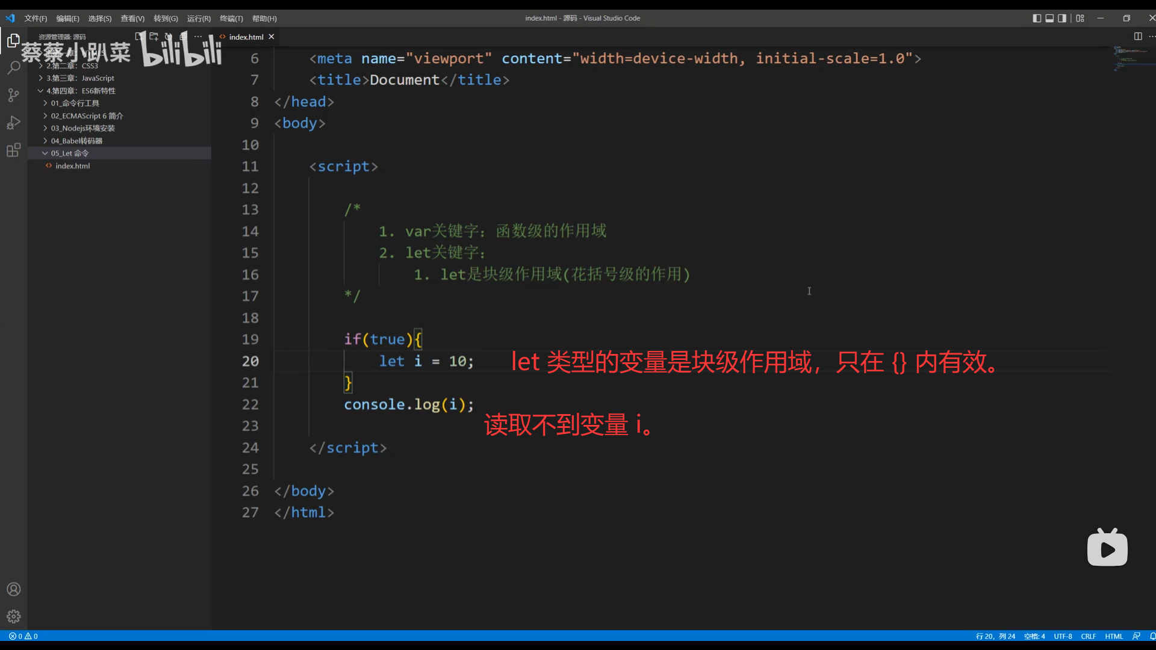Click CRLF end-of-line selector in status bar
1156x650 pixels.
pyautogui.click(x=1088, y=636)
